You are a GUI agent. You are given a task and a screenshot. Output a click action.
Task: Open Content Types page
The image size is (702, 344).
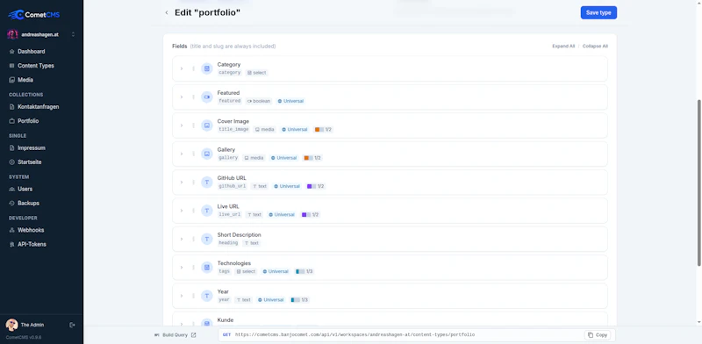(x=36, y=66)
